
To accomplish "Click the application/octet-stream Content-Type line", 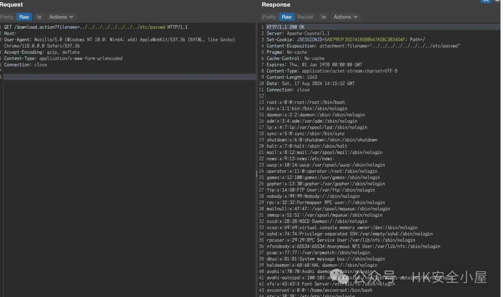I will pyautogui.click(x=332, y=71).
